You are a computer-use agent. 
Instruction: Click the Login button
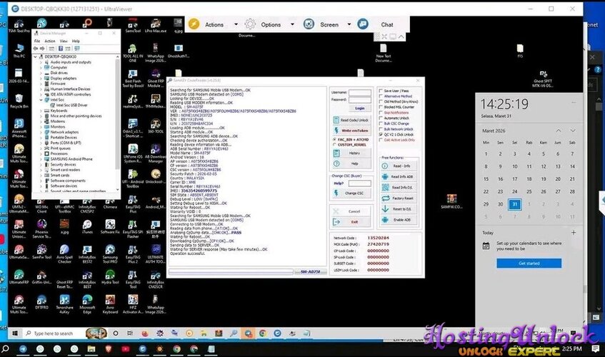click(x=359, y=109)
